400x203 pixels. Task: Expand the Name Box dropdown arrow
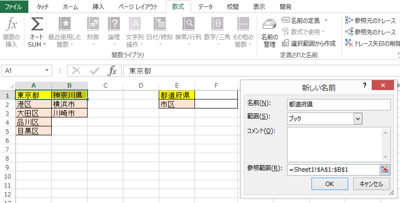(x=47, y=71)
